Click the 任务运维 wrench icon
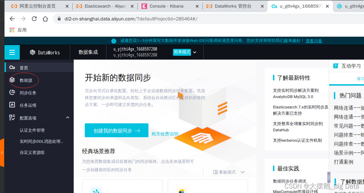The image size is (364, 193). pyautogui.click(x=12, y=105)
